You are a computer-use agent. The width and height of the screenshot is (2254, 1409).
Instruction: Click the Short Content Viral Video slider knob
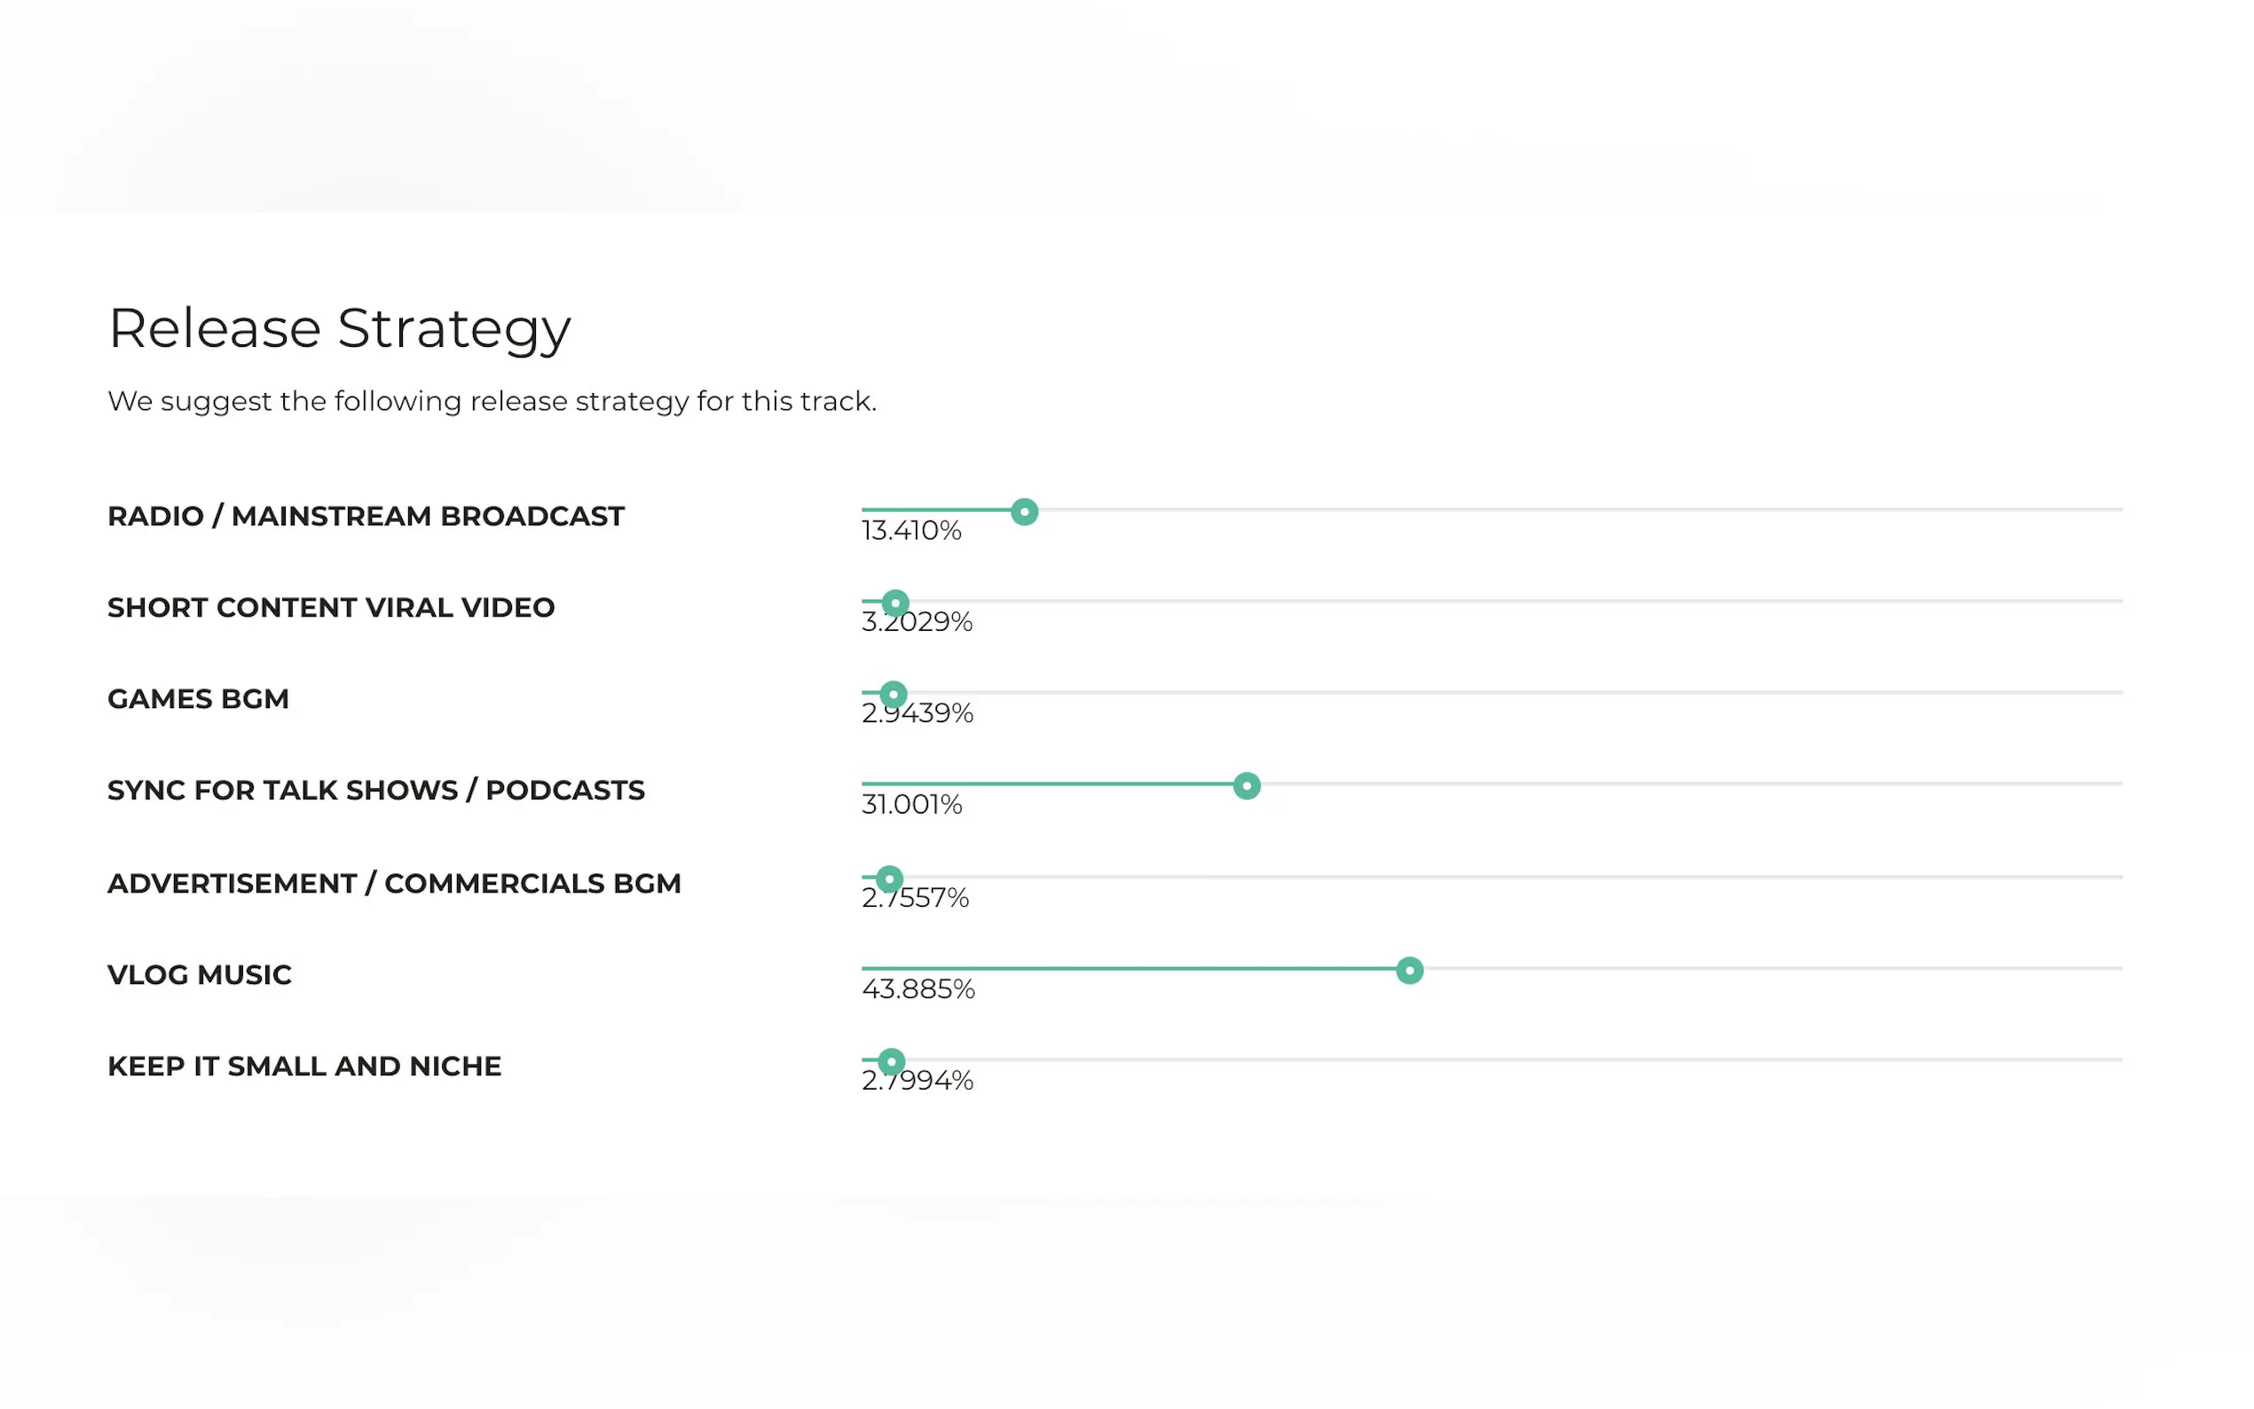tap(895, 603)
